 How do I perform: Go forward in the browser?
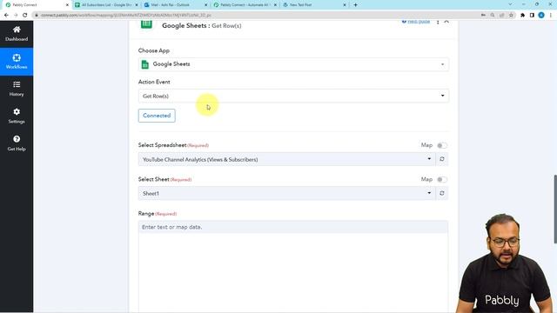pos(16,16)
